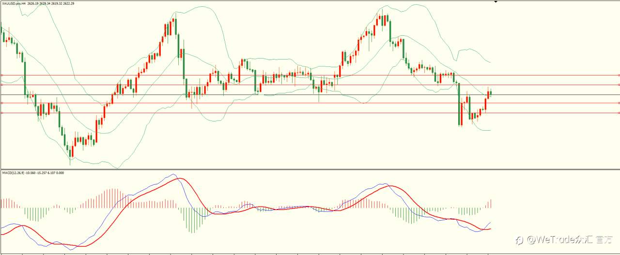620x255 pixels.
Task: Click the MACD value -10.560
Action: click(30, 173)
